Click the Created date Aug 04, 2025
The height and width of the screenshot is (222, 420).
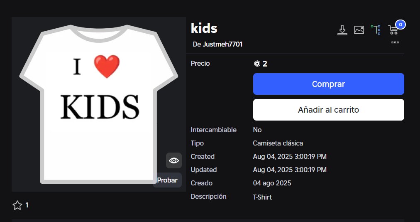pos(290,156)
